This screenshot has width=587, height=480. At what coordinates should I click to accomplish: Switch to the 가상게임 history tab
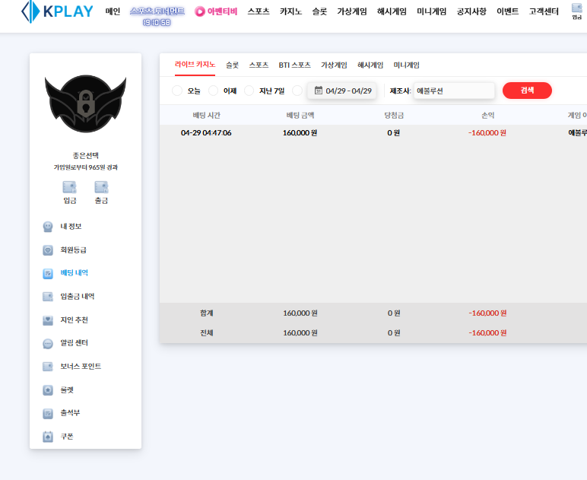(x=334, y=65)
